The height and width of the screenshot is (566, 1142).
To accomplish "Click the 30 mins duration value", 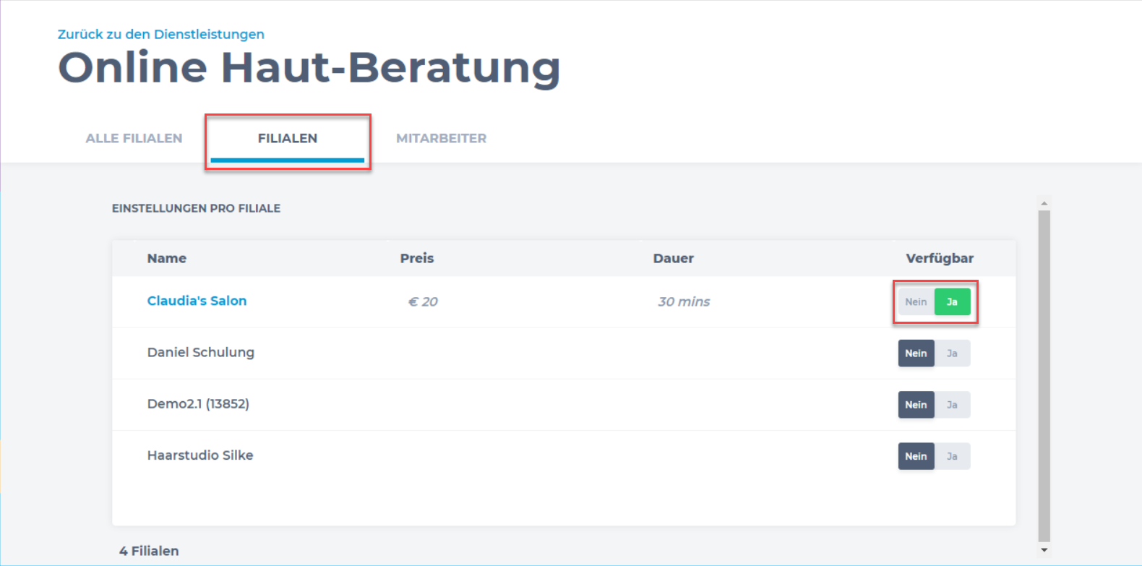I will coord(683,302).
